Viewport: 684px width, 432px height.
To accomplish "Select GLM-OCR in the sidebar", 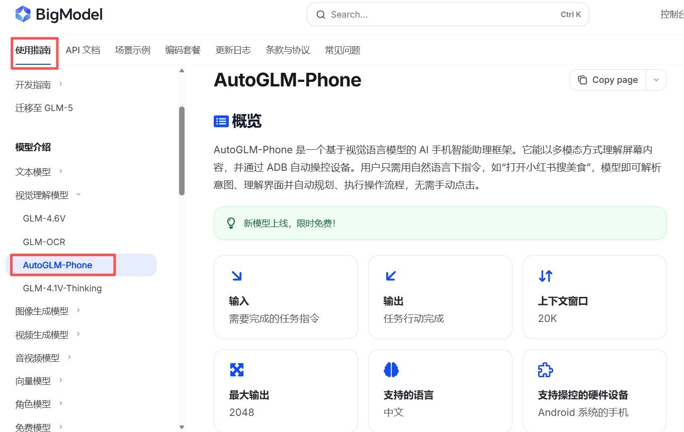I will click(x=44, y=242).
